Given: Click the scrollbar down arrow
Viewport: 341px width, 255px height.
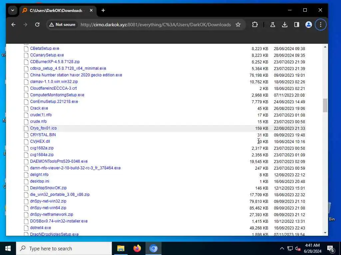Looking at the screenshot, I should [x=325, y=233].
